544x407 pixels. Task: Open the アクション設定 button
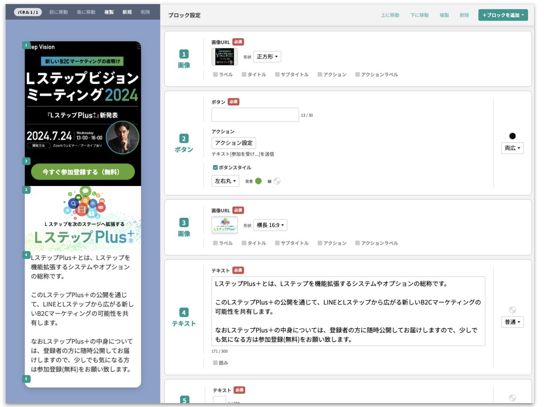pos(233,143)
